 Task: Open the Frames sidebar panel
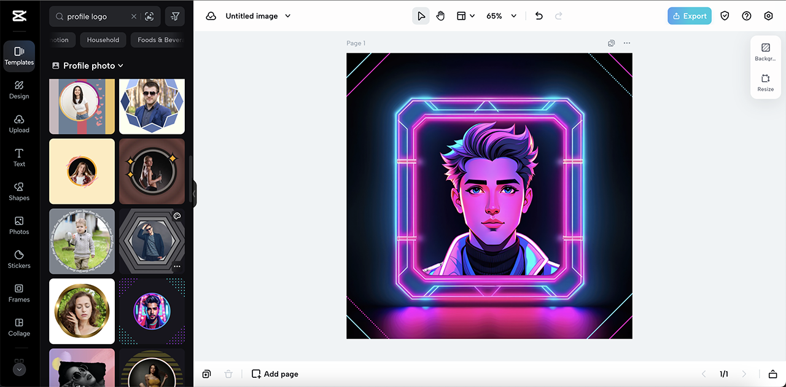coord(19,292)
